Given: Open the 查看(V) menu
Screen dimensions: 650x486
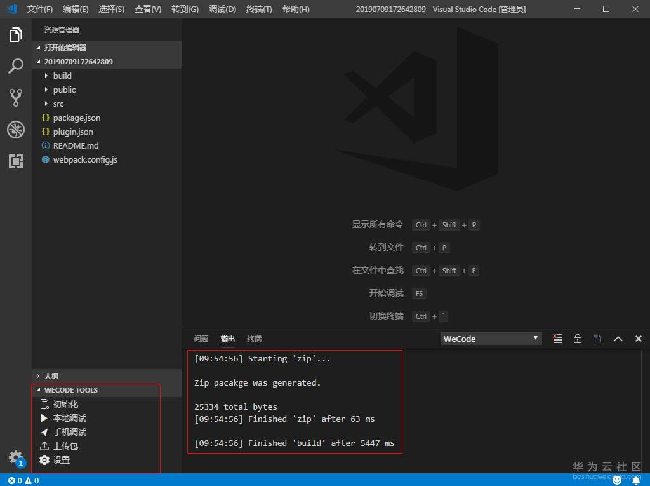Looking at the screenshot, I should (x=148, y=9).
